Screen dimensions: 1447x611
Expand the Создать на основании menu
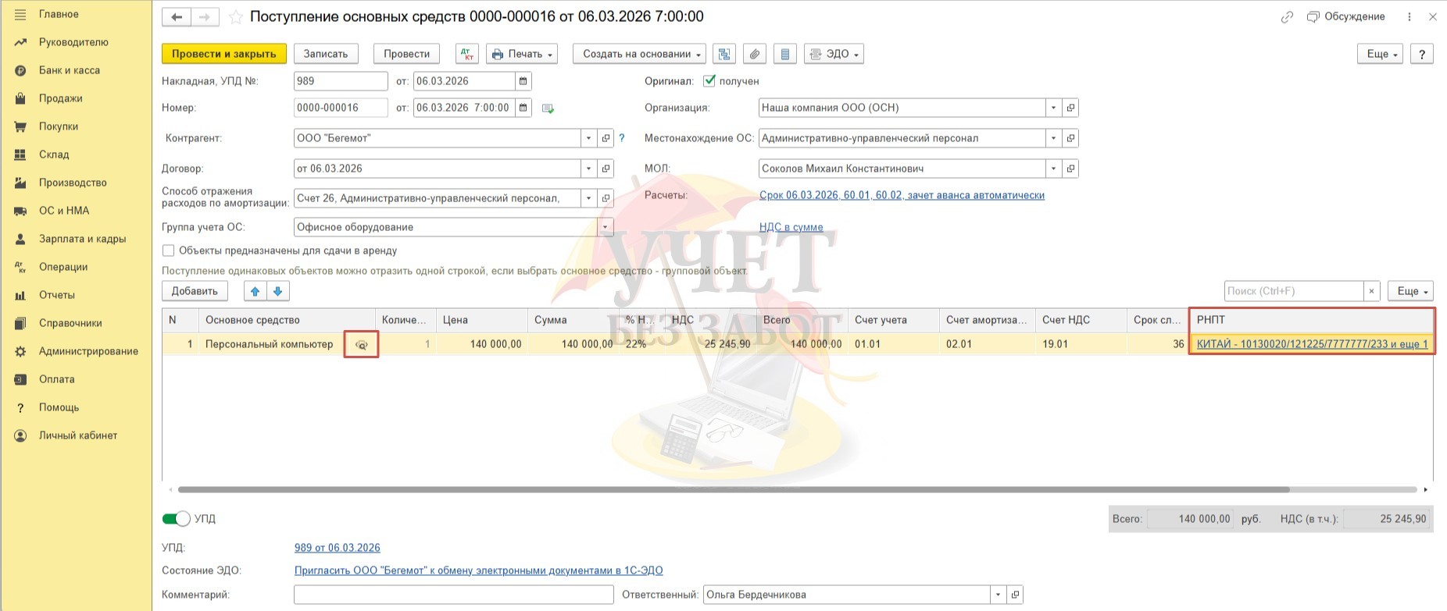[638, 54]
